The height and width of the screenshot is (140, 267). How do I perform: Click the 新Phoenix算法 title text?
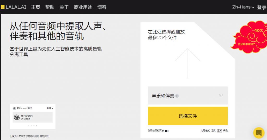24,108
